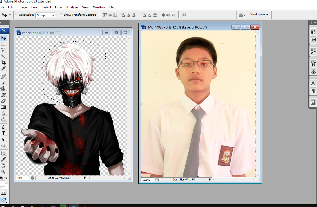Click the background color swatch
The image size is (317, 207).
point(6,187)
